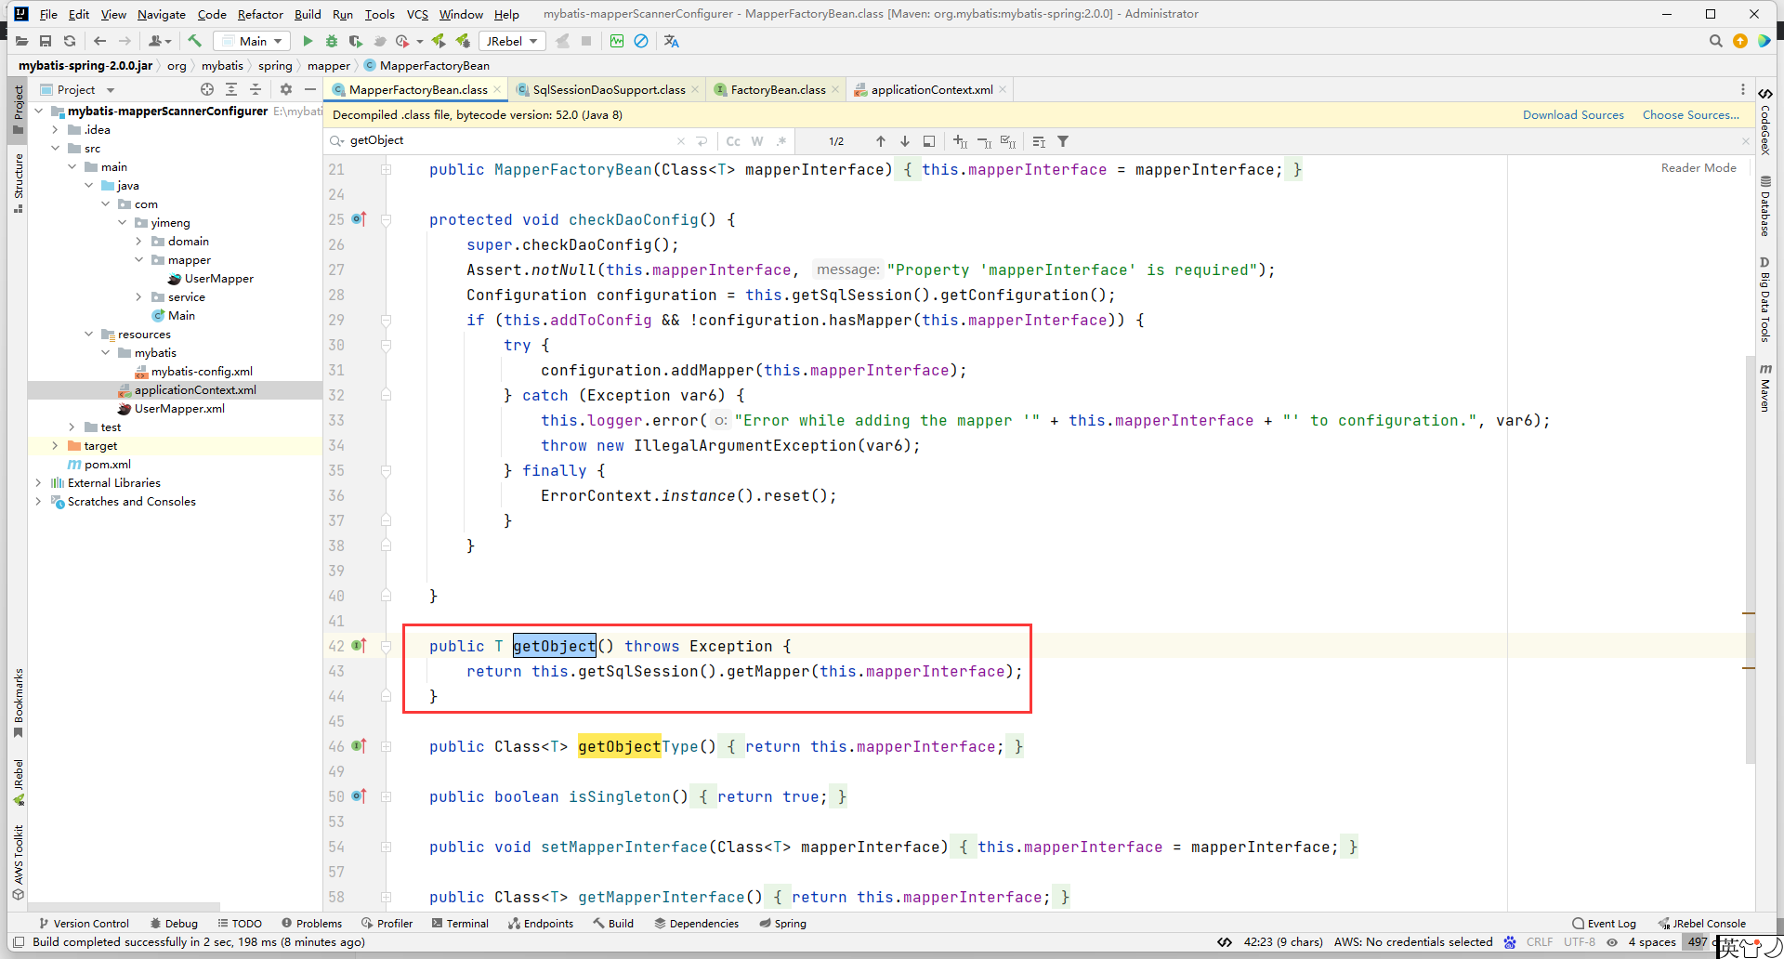Toggle the Project tool window side tab
This screenshot has height=959, width=1784.
[x=18, y=110]
